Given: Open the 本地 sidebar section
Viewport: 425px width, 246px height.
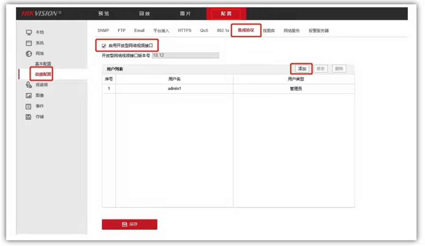Looking at the screenshot, I should (40, 32).
